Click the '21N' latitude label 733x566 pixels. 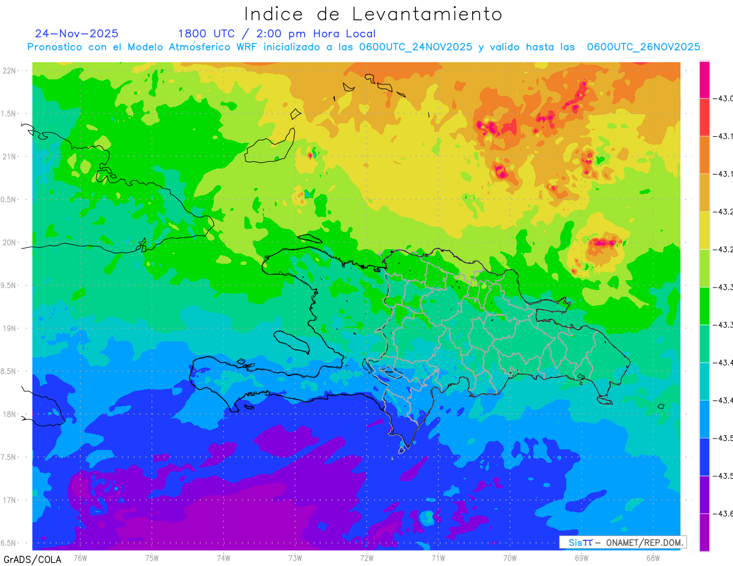pos(10,157)
